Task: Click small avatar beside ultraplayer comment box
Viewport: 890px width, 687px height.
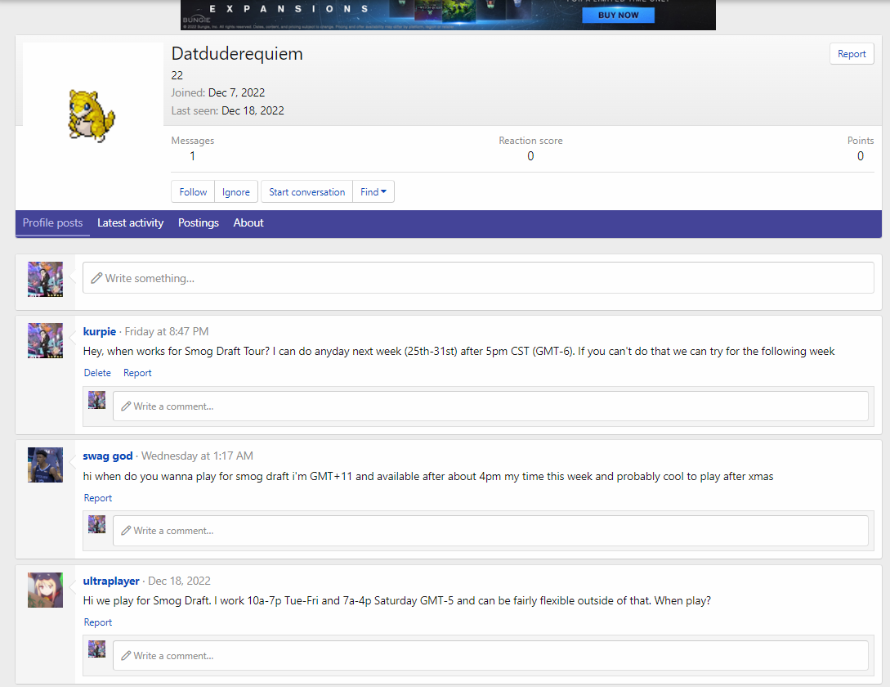Action: coord(97,649)
